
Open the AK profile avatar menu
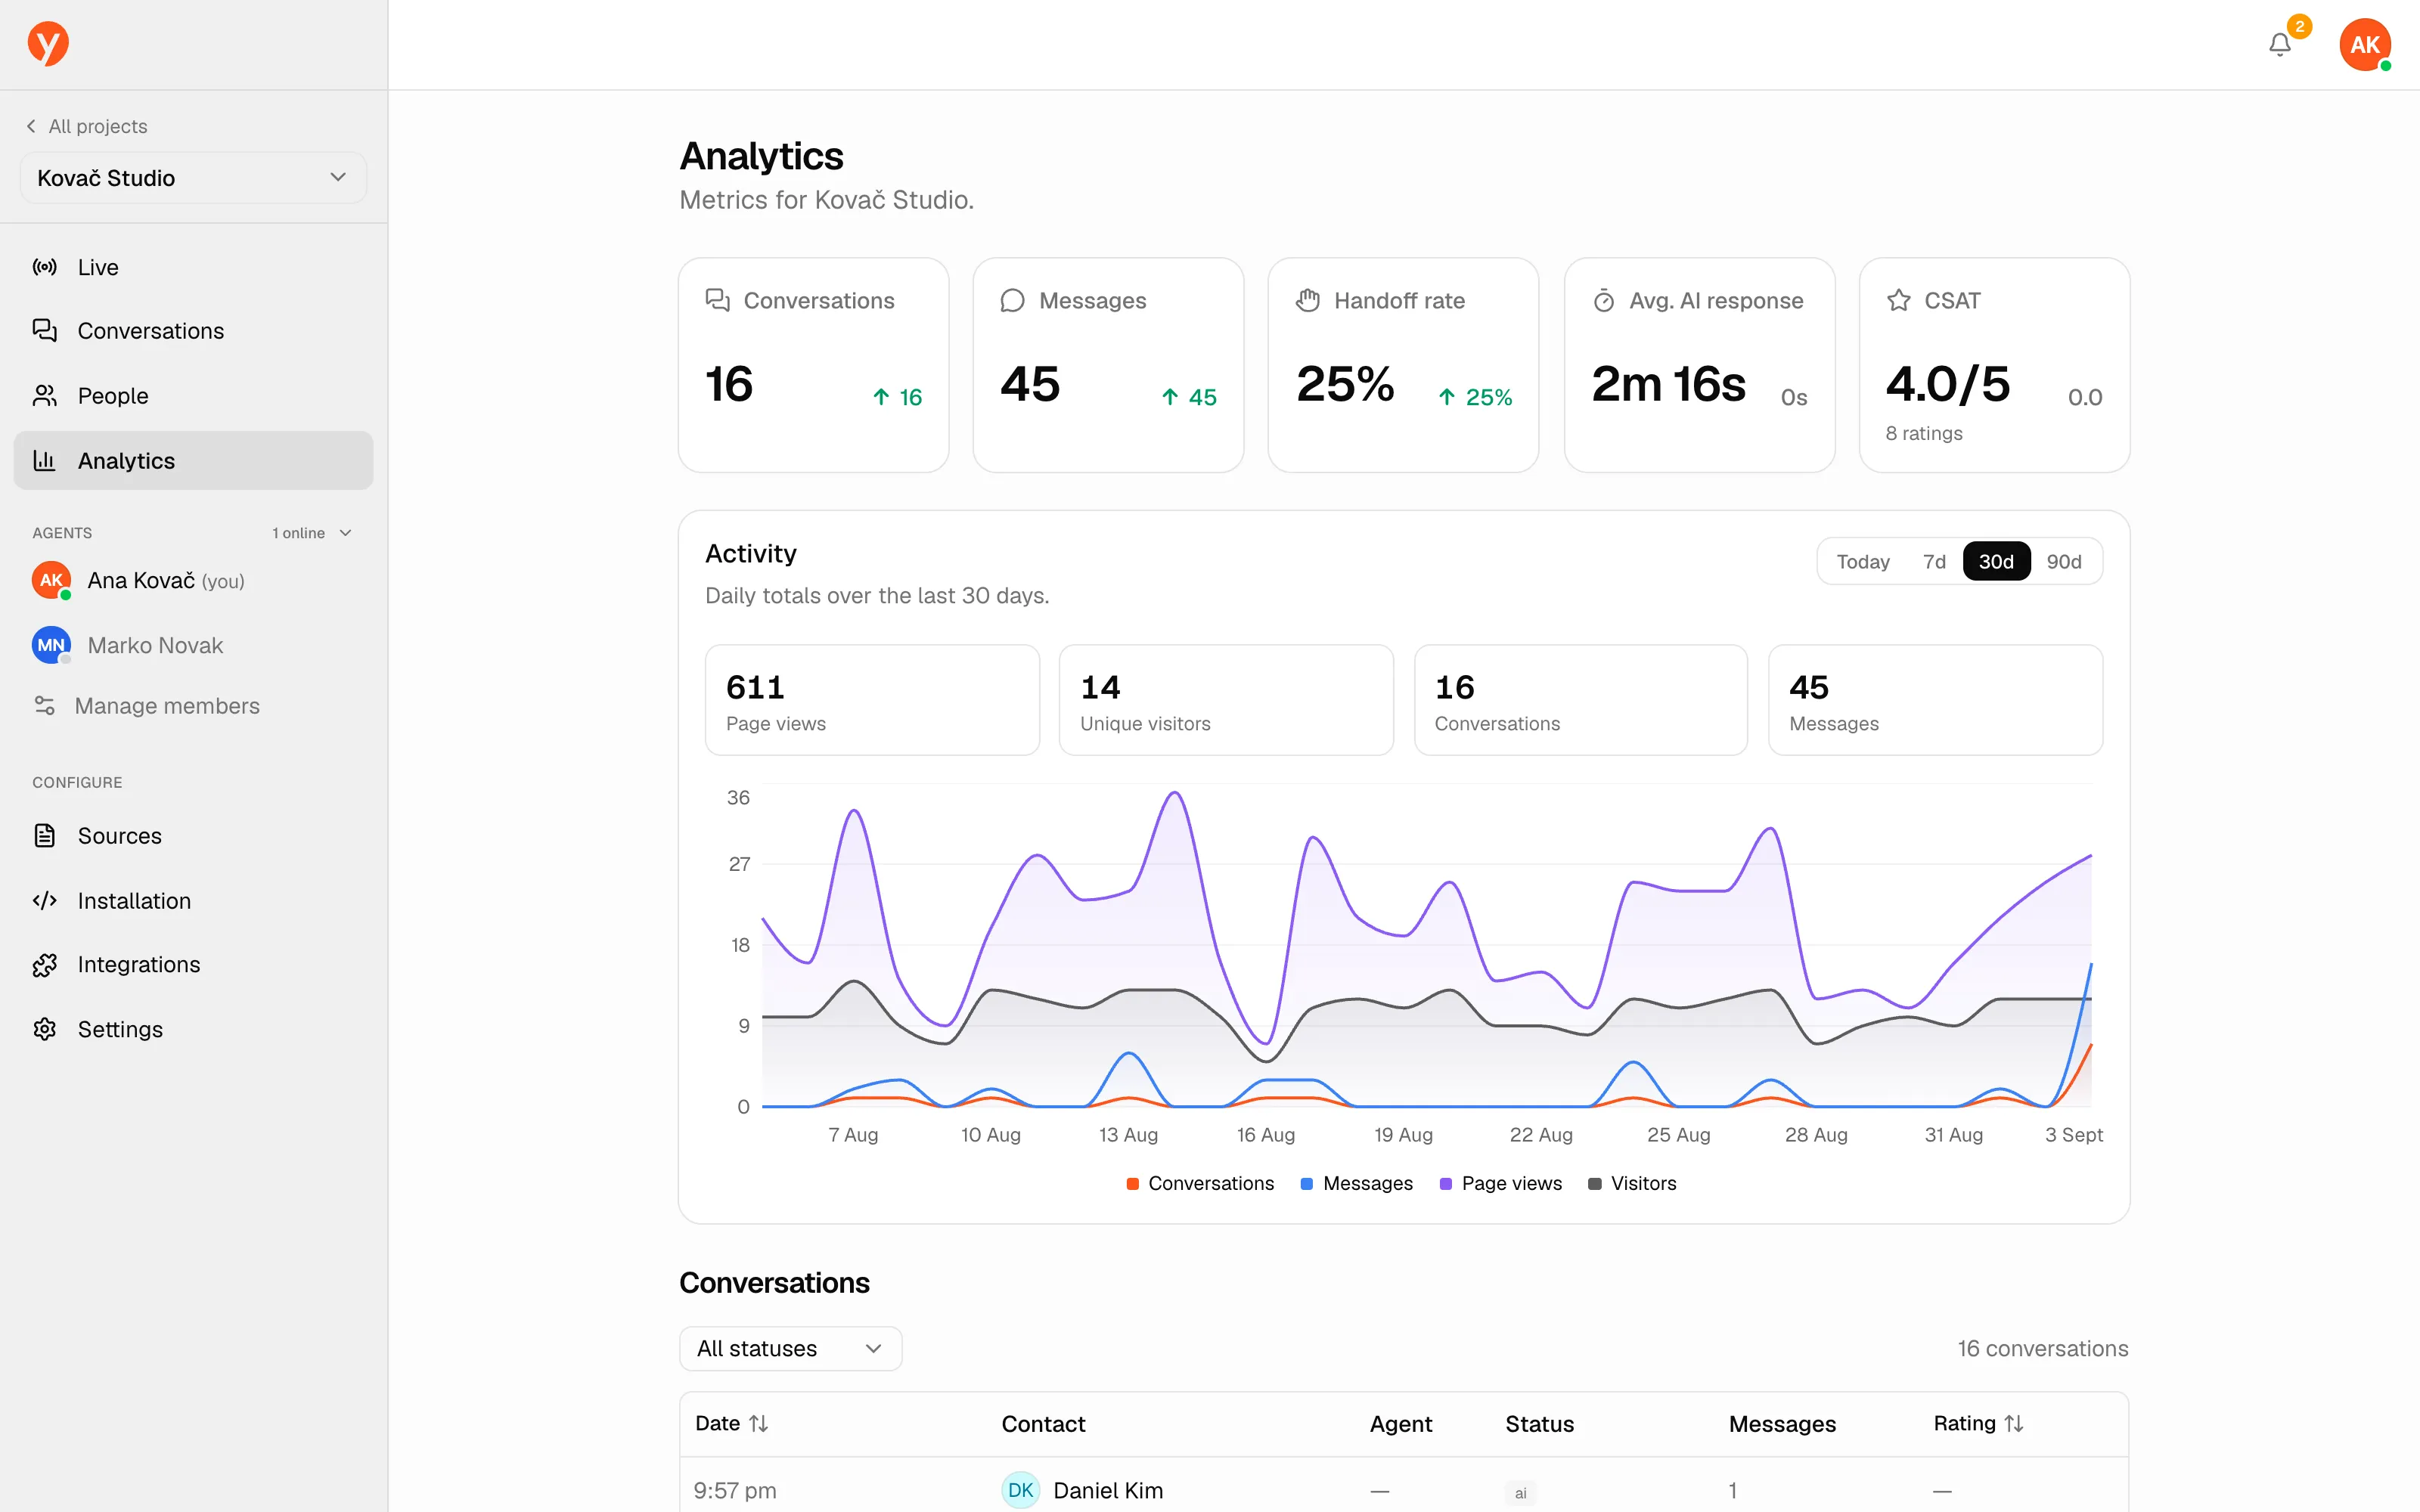[2365, 45]
